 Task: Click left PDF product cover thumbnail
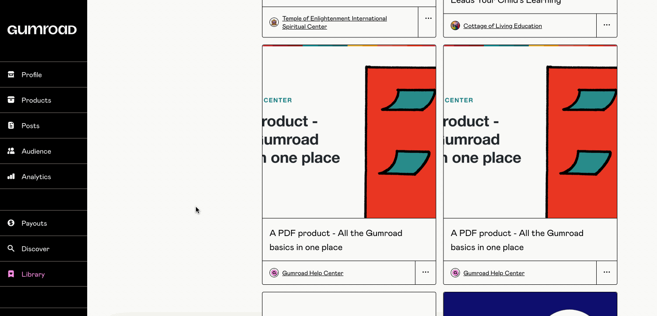coord(349,131)
